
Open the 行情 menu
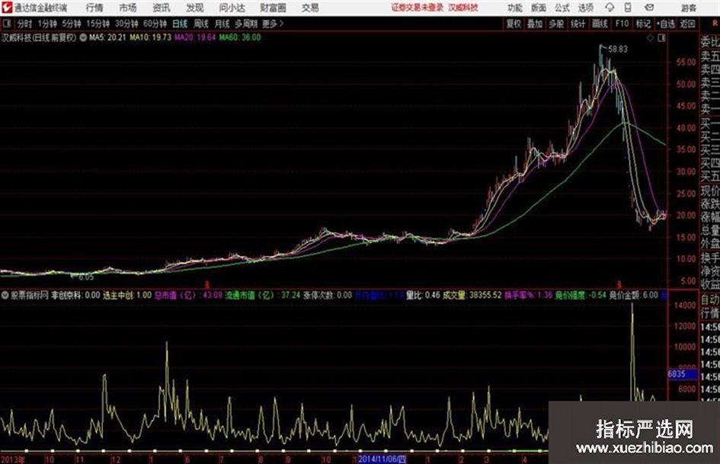tap(94, 8)
